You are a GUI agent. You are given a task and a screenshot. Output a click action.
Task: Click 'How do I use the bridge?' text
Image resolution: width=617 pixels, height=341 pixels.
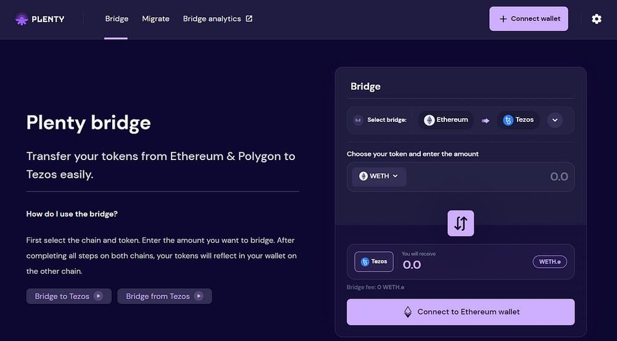(72, 214)
